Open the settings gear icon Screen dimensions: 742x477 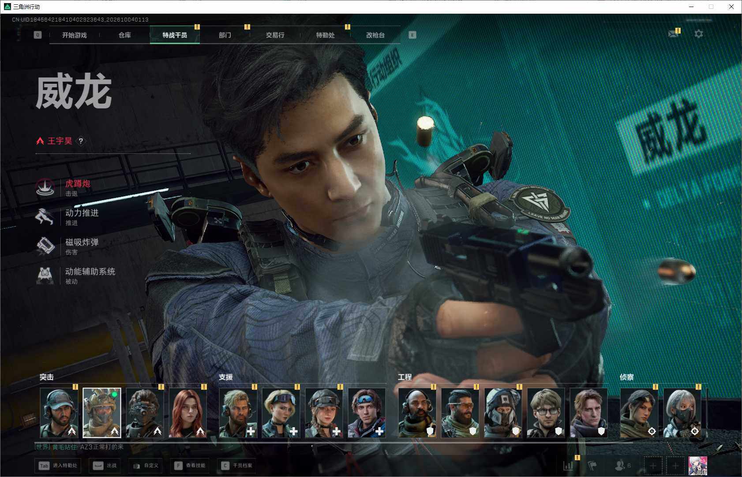click(x=699, y=34)
